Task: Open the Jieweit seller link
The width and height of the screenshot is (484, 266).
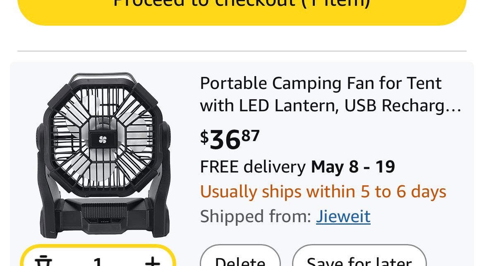Action: click(343, 216)
